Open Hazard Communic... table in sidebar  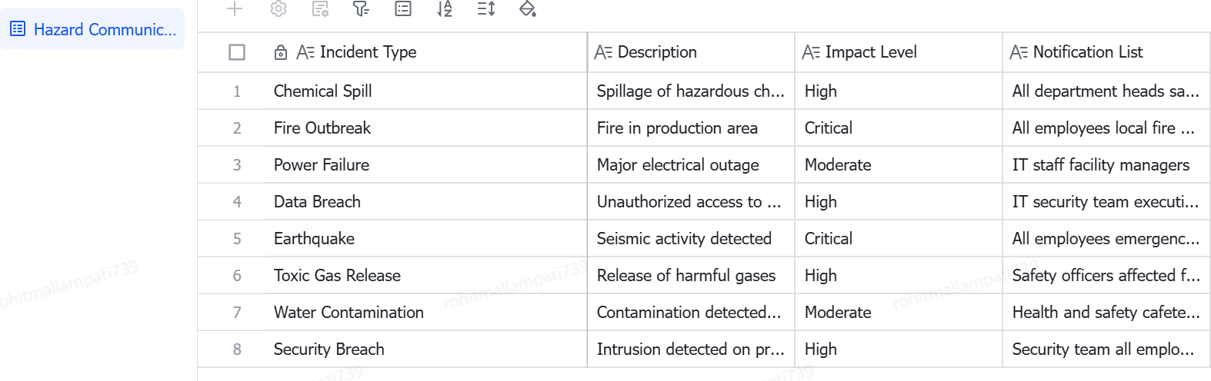pyautogui.click(x=92, y=29)
